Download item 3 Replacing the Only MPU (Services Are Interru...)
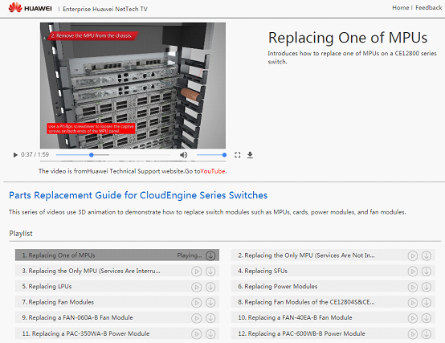This screenshot has width=445, height=343. click(x=210, y=272)
